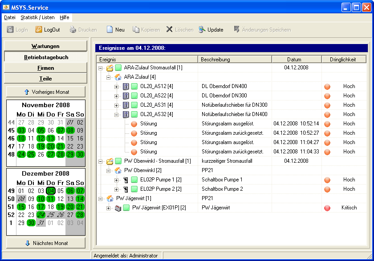Sort by the Dringlichkeit column header
The height and width of the screenshot is (261, 374).
click(x=343, y=59)
